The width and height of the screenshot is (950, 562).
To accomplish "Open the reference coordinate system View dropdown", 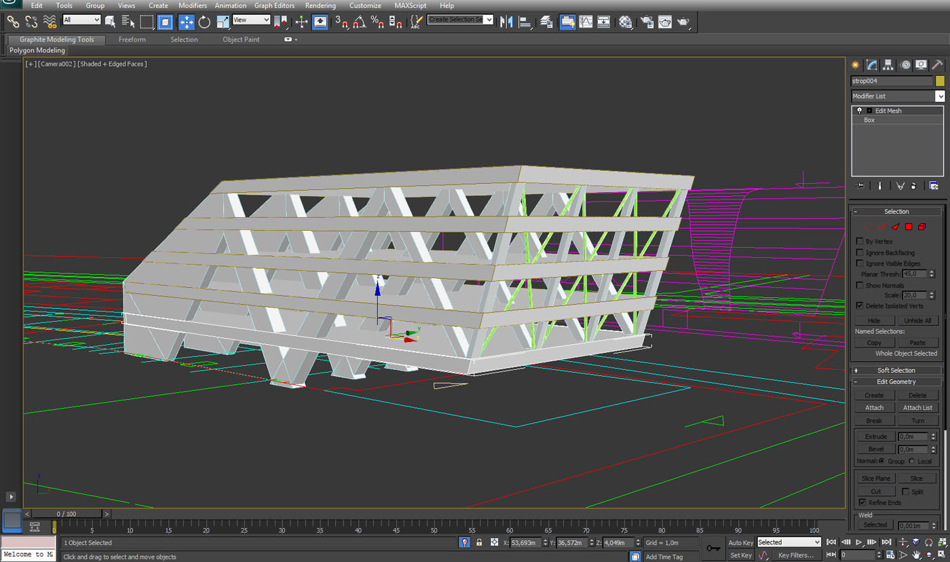I will 251,20.
